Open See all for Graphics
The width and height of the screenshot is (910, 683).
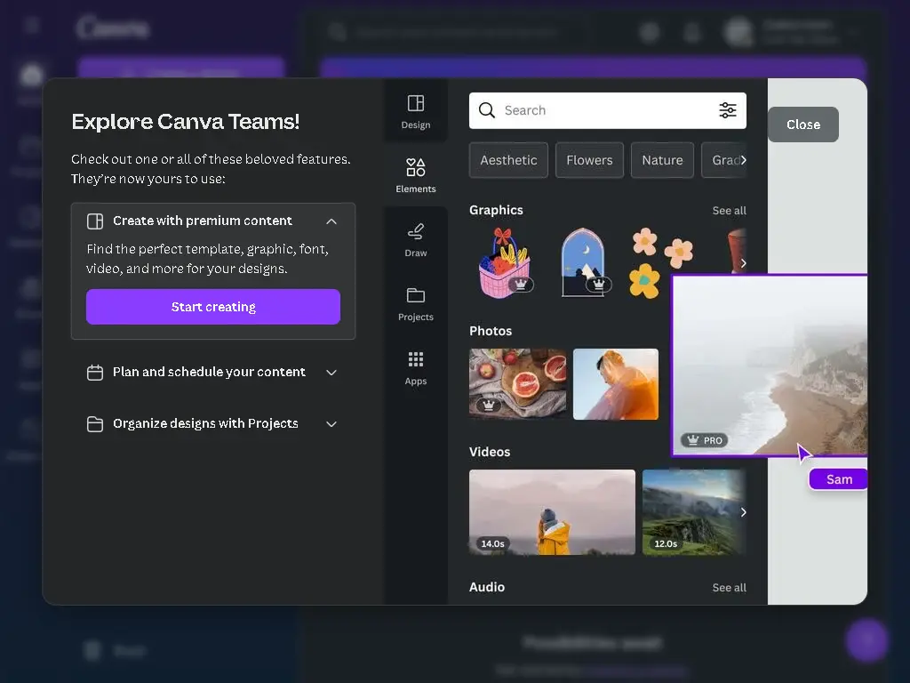point(729,210)
